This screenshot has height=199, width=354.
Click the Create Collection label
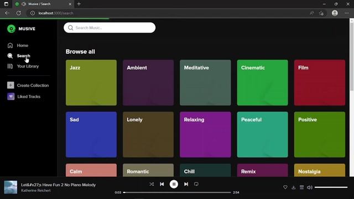(x=33, y=85)
